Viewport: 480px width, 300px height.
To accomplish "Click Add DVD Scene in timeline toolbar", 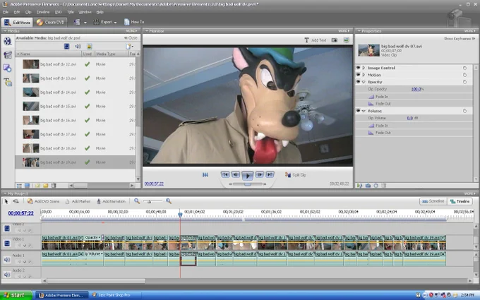I will [x=43, y=201].
